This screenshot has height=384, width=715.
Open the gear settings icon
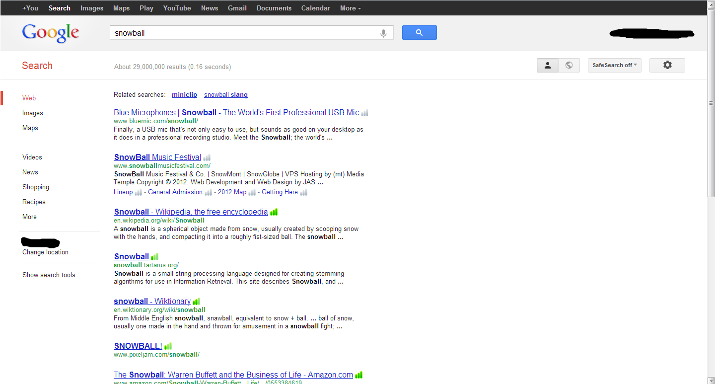667,65
